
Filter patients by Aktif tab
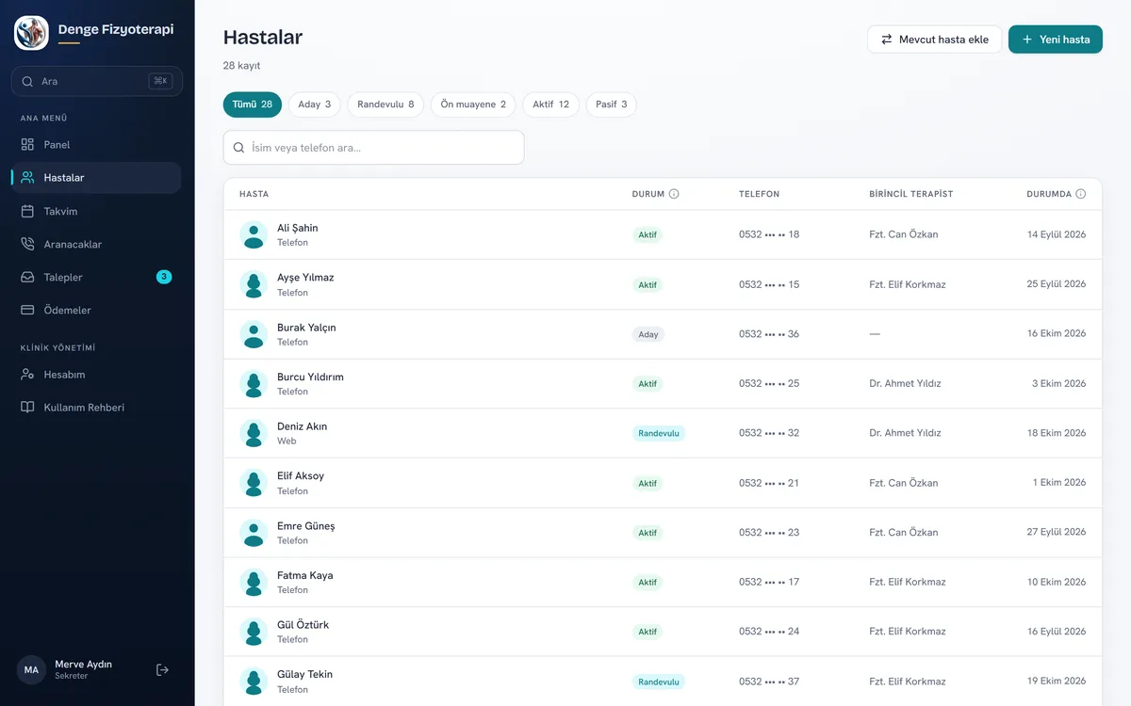551,104
